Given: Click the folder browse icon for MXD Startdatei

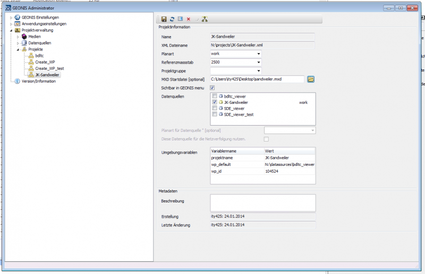Looking at the screenshot, I should coord(311,79).
